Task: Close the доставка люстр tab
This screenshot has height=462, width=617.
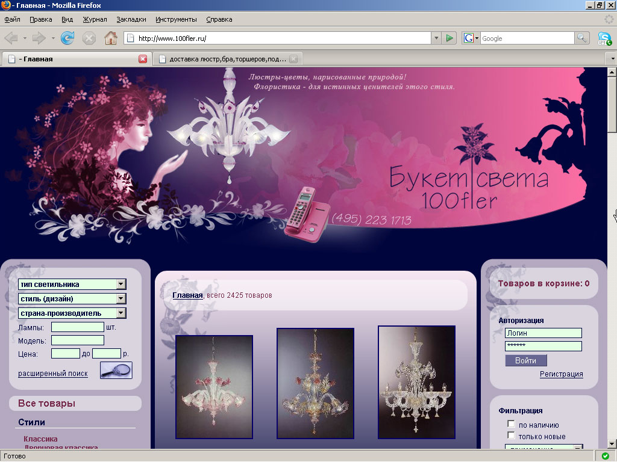Action: pos(293,59)
